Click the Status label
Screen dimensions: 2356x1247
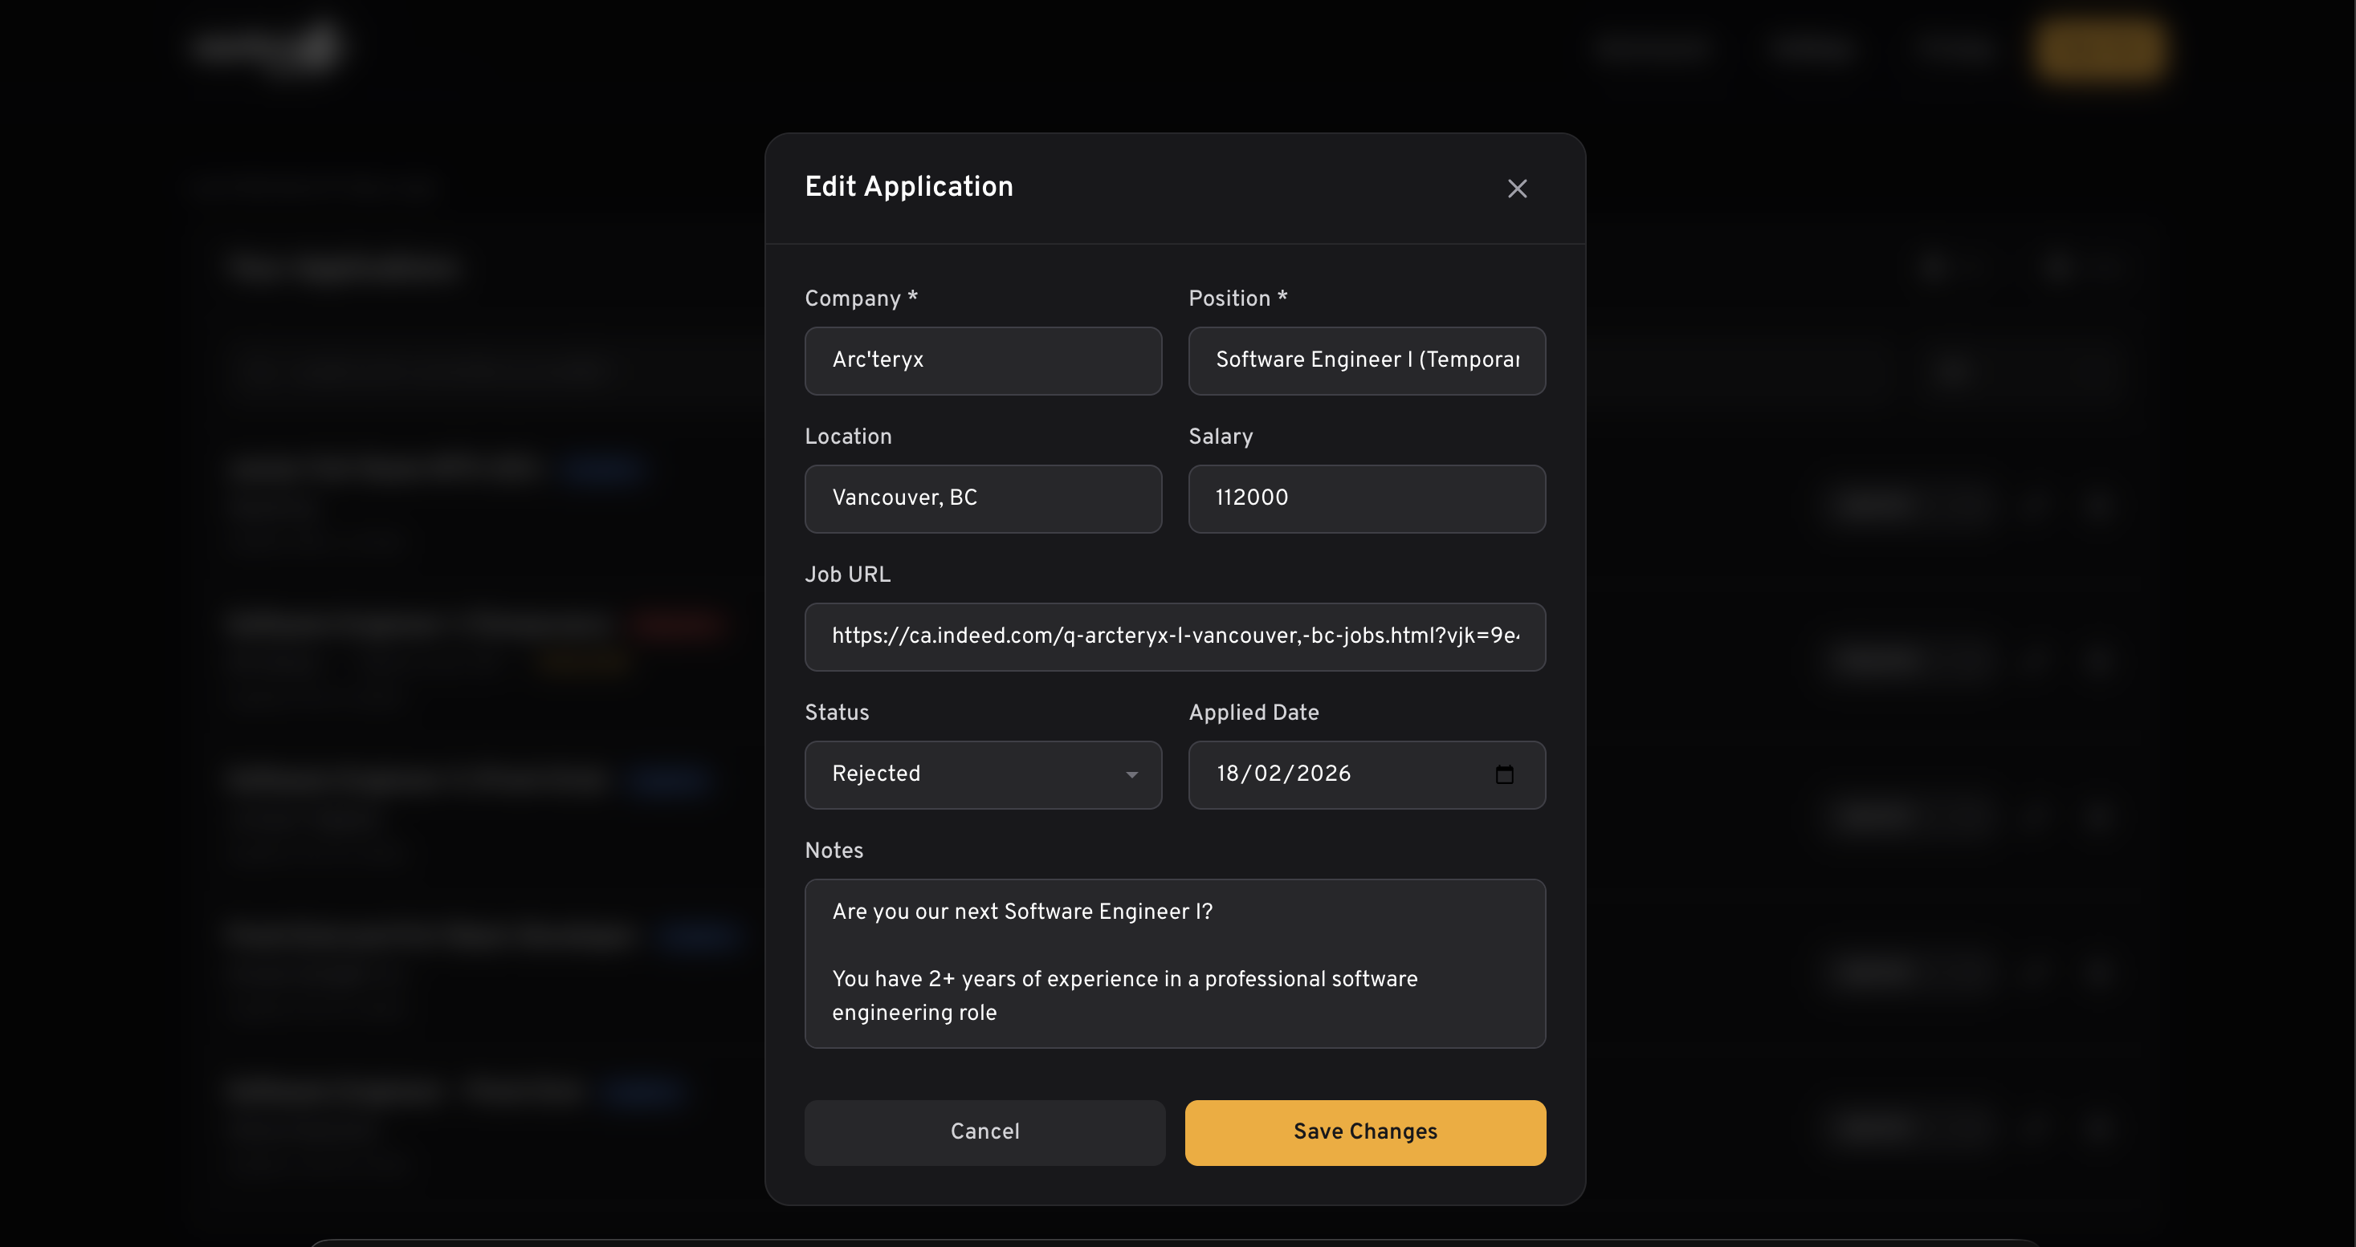tap(836, 713)
